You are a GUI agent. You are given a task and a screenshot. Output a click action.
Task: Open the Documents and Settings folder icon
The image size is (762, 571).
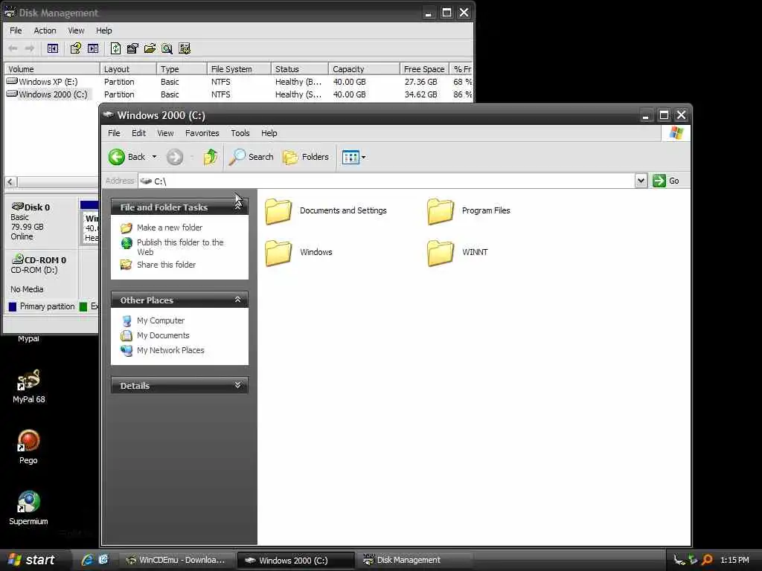tap(278, 211)
